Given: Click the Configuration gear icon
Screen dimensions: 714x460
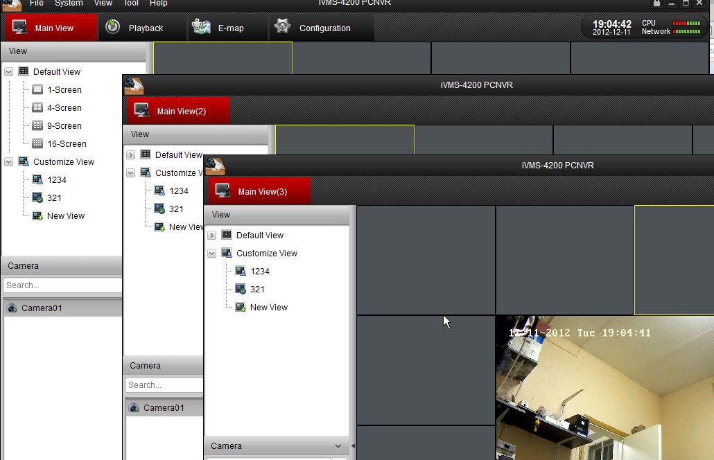Looking at the screenshot, I should pyautogui.click(x=282, y=26).
